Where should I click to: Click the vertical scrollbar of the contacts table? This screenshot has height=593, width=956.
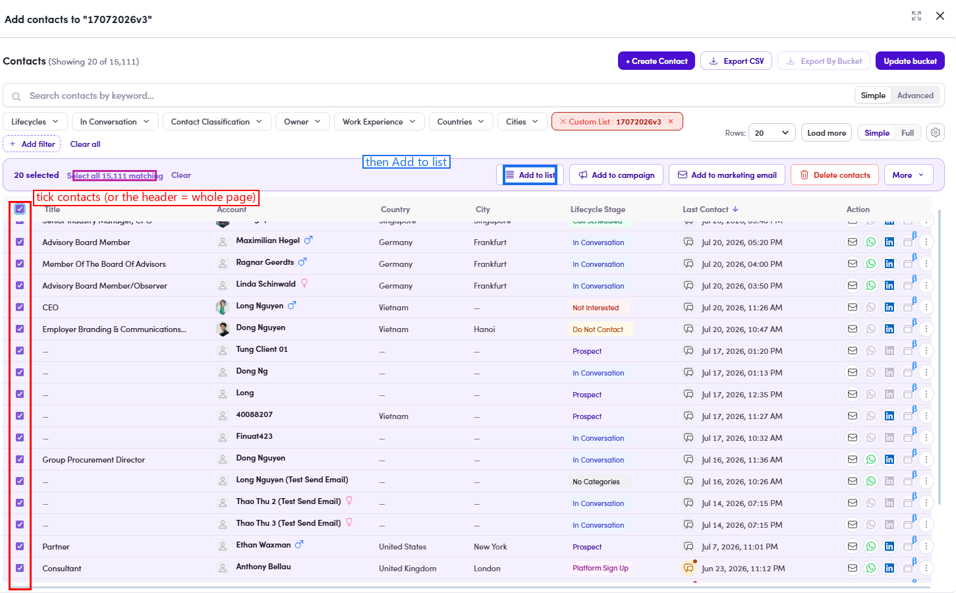(x=939, y=356)
